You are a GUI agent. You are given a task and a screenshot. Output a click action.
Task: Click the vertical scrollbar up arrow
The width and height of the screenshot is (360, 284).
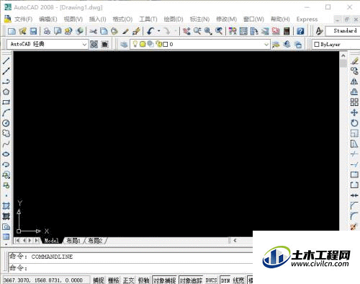343,56
